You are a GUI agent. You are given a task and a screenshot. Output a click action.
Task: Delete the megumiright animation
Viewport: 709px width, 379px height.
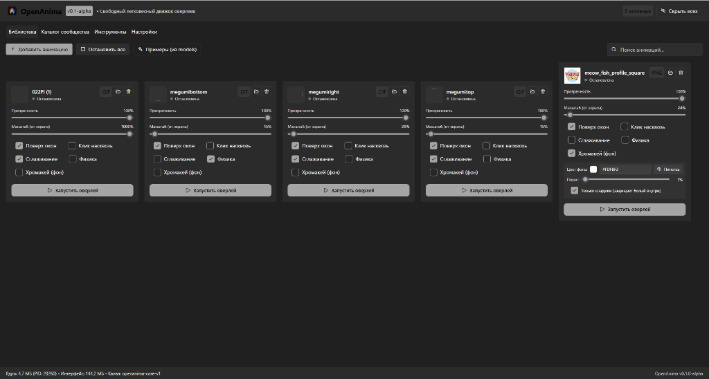coord(404,92)
